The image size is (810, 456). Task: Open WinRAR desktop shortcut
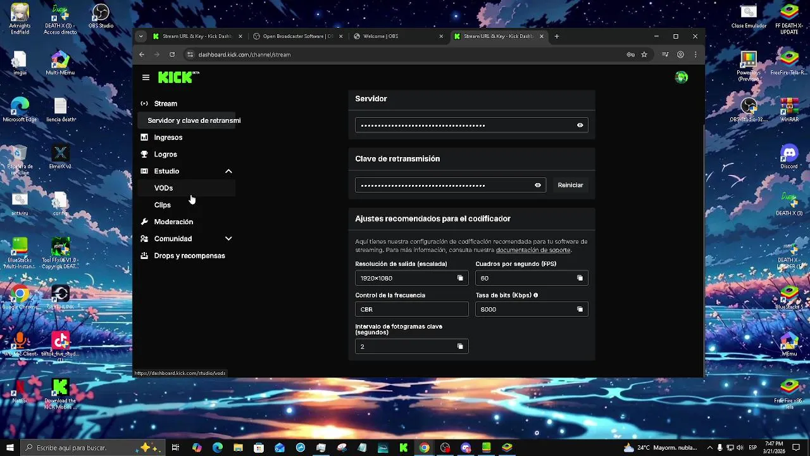789,110
